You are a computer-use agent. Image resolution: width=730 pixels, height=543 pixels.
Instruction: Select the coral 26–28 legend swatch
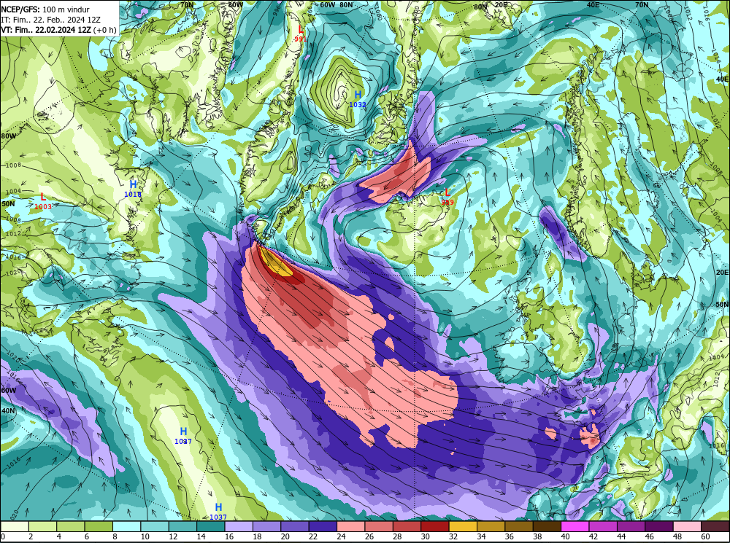pyautogui.click(x=379, y=526)
